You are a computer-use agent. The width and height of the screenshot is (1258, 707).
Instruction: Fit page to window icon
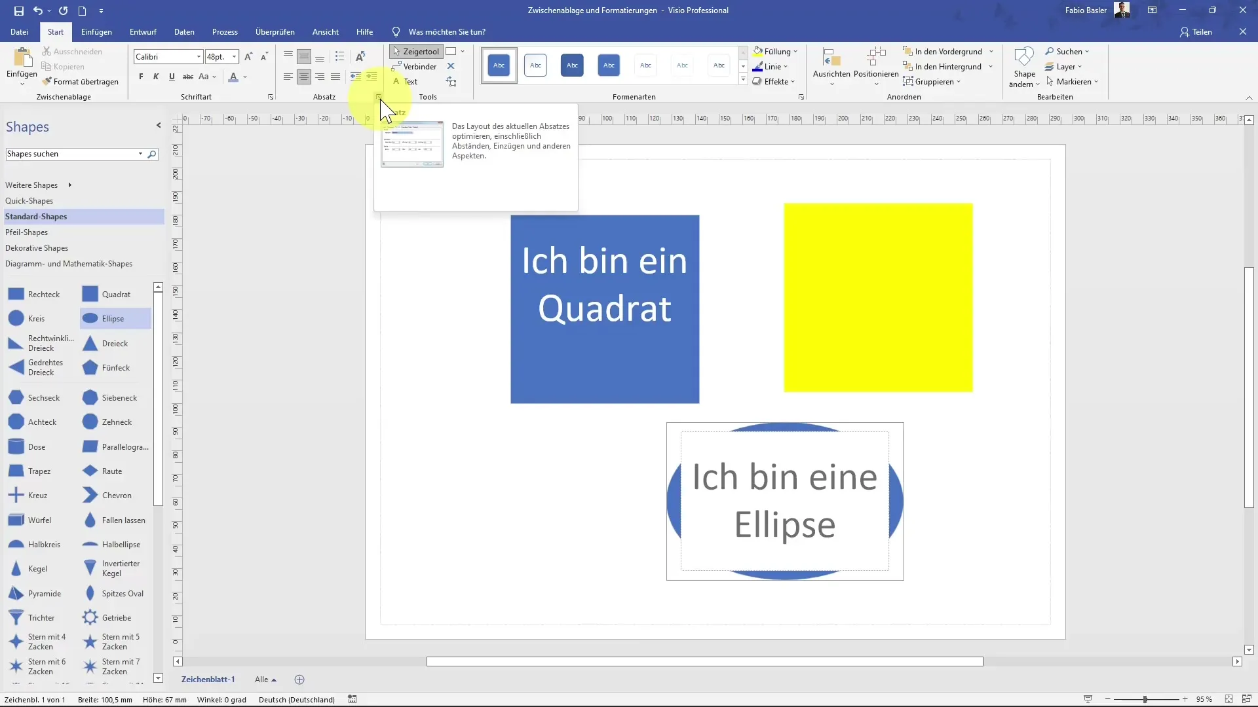pyautogui.click(x=1229, y=699)
